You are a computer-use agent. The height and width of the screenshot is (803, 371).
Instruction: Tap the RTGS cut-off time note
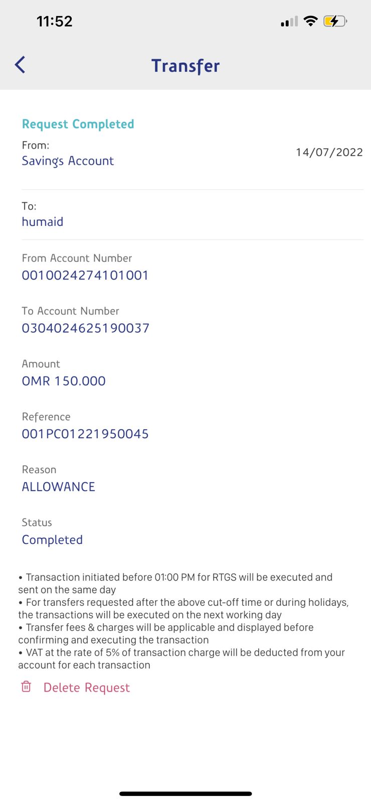[x=175, y=583]
